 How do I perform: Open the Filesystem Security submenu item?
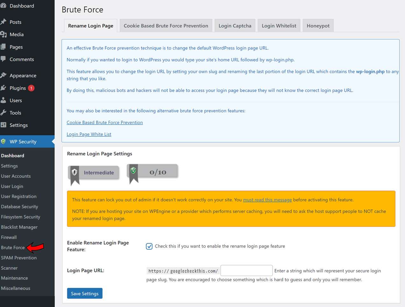(x=21, y=217)
